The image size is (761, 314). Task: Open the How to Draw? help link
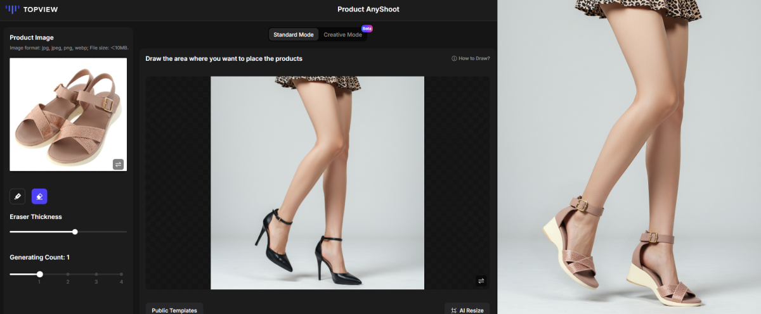click(x=474, y=58)
